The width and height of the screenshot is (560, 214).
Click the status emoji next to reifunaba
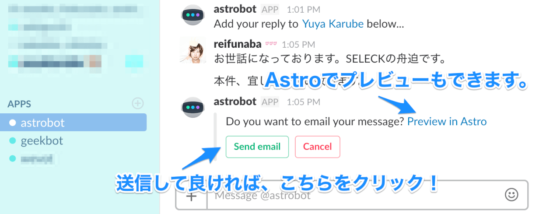point(271,44)
